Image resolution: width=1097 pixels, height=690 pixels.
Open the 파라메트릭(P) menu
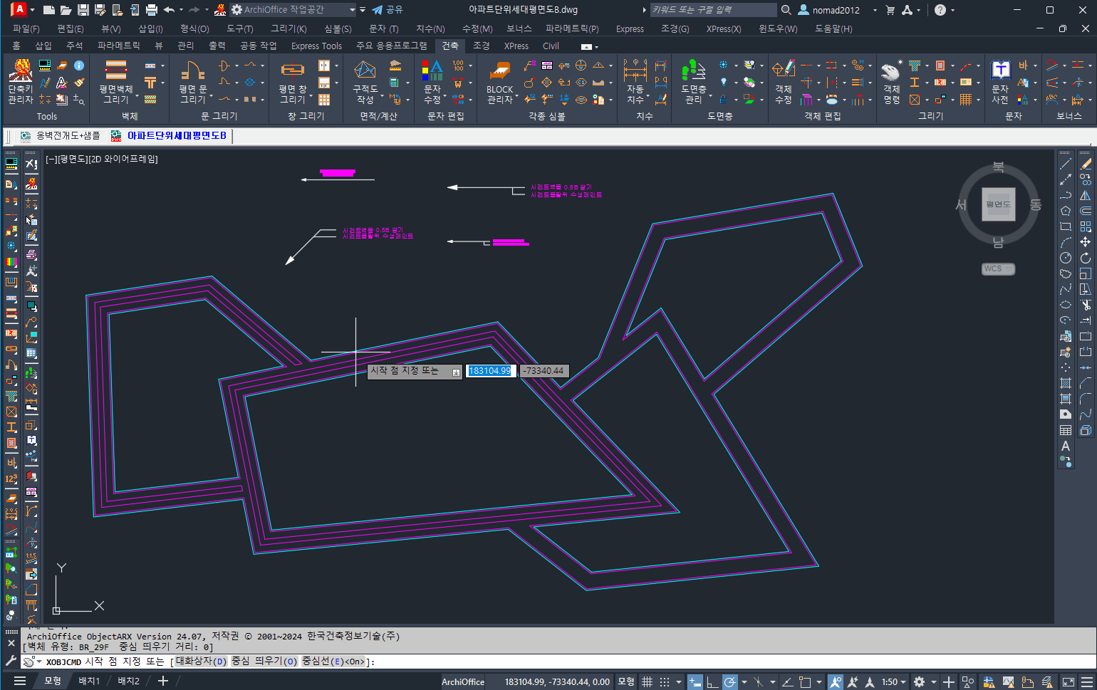point(572,28)
